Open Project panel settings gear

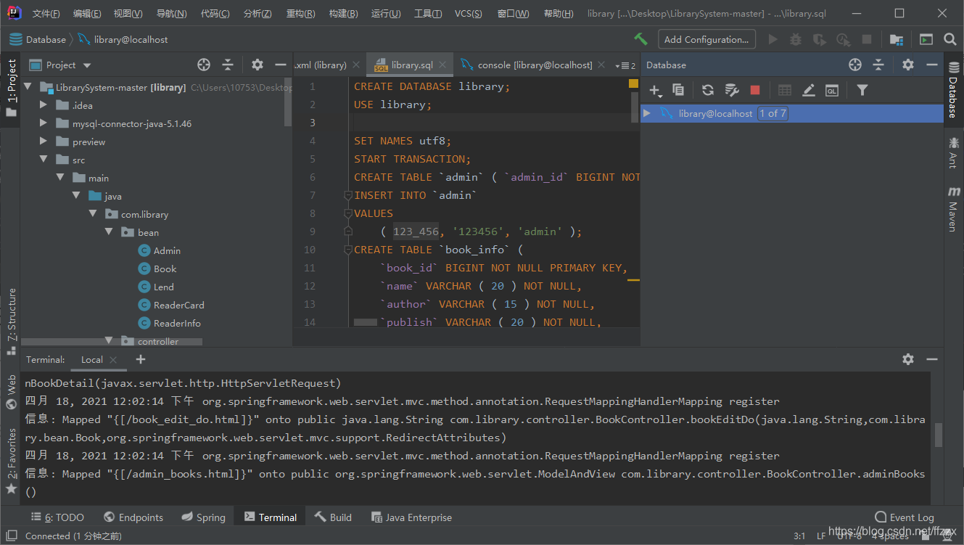coord(258,65)
